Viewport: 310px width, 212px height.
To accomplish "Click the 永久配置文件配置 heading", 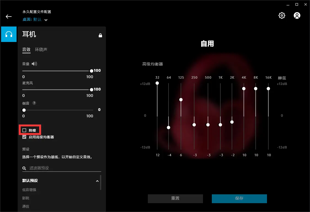I will point(37,12).
